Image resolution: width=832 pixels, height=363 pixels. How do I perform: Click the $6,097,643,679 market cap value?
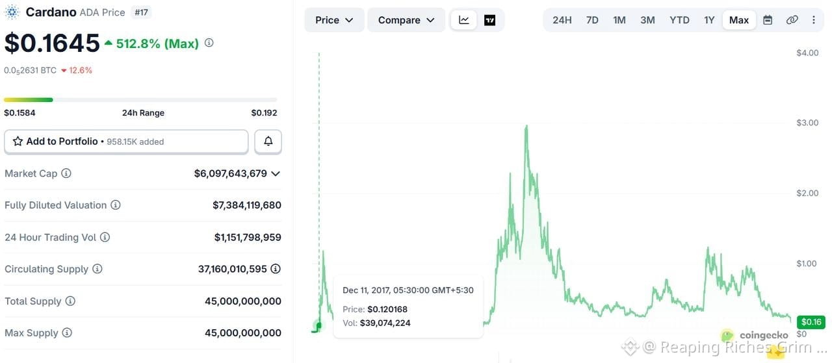tap(230, 173)
